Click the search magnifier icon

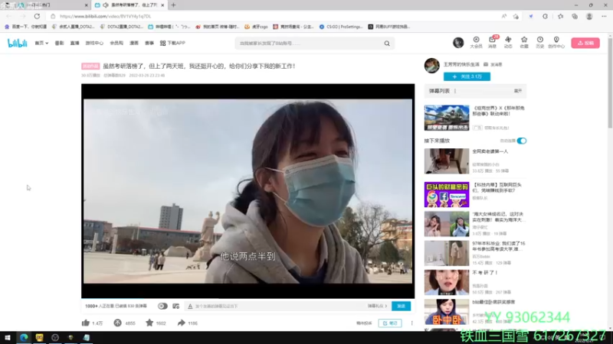[x=387, y=44]
